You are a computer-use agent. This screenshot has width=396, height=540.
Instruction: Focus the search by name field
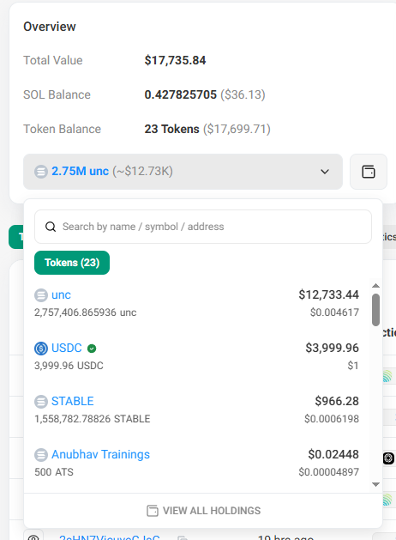[203, 227]
